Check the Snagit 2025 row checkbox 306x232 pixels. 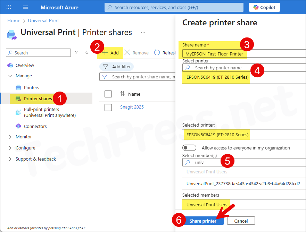(108, 107)
